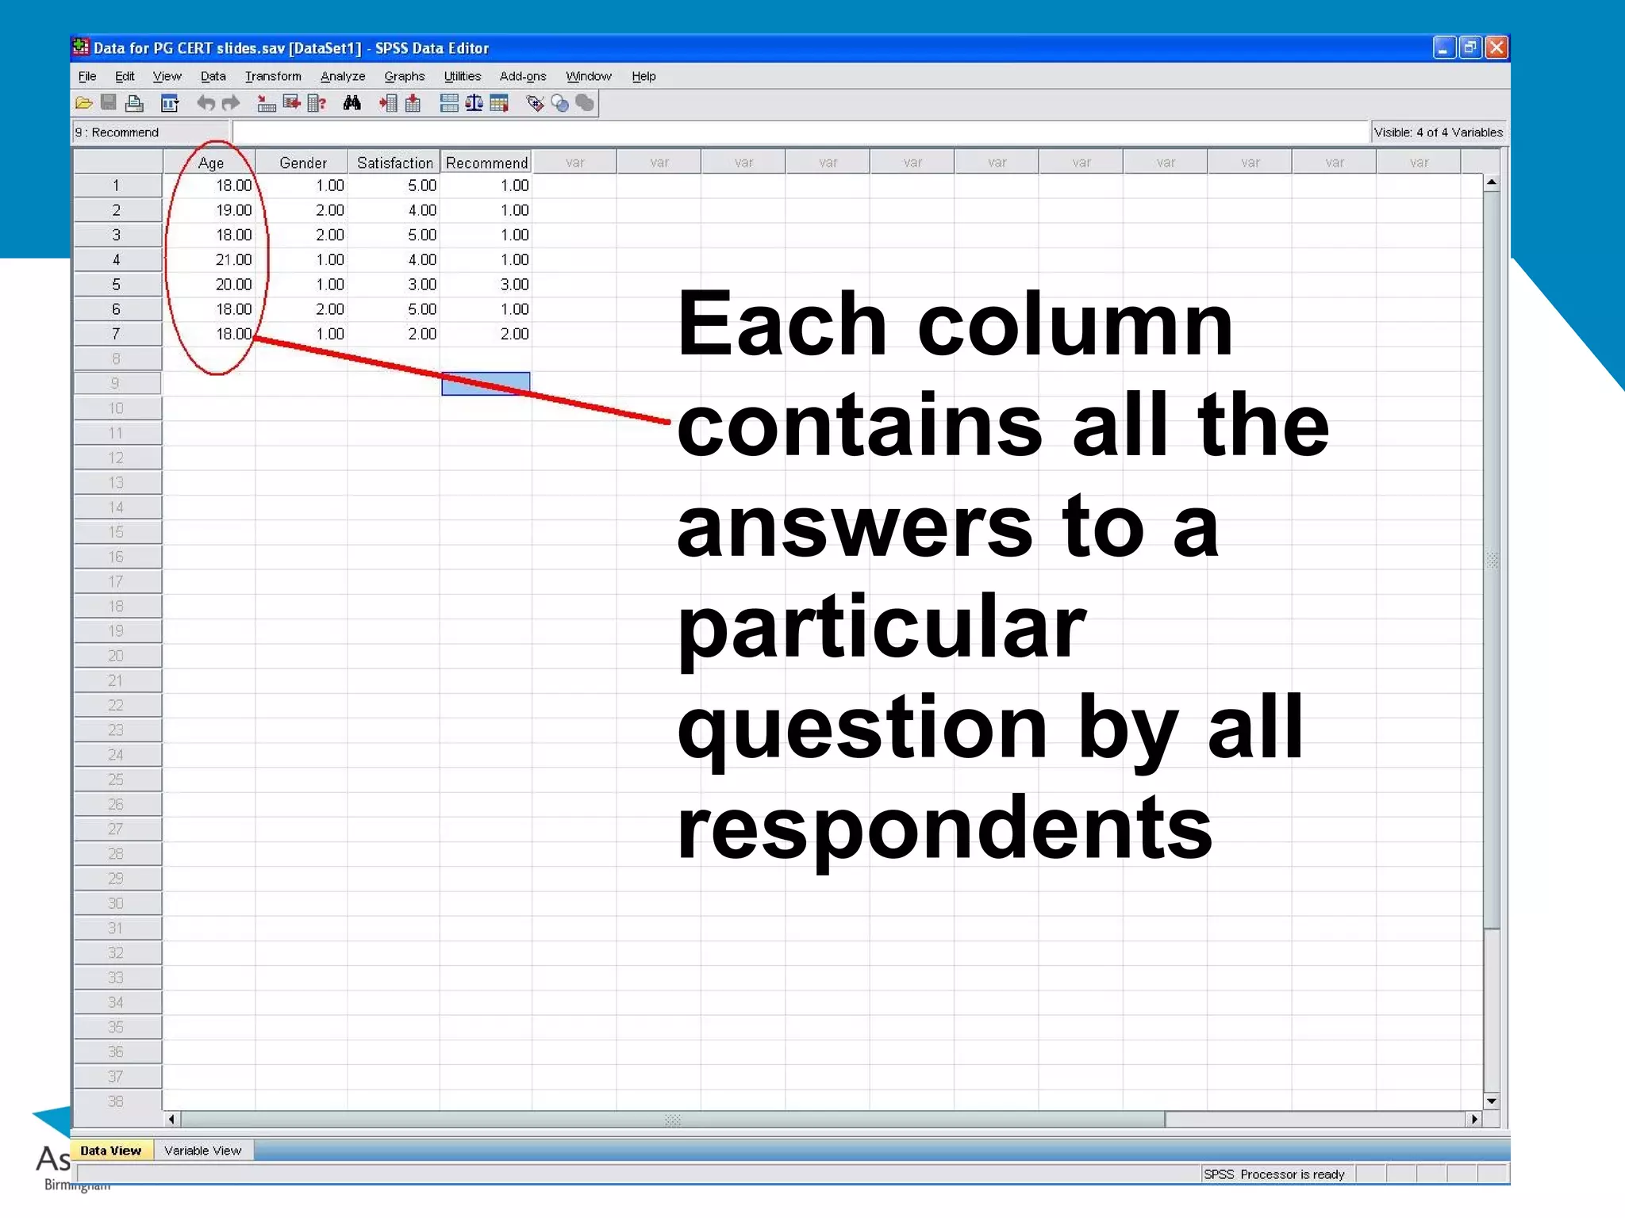
Task: Click Gender value 2.00 in row 6
Action: tap(302, 309)
